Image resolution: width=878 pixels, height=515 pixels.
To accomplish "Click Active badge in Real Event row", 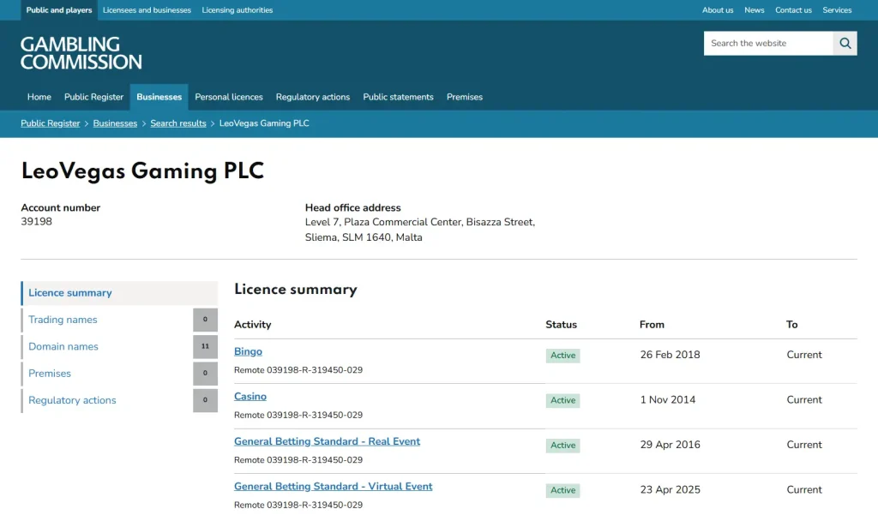I will pyautogui.click(x=562, y=445).
